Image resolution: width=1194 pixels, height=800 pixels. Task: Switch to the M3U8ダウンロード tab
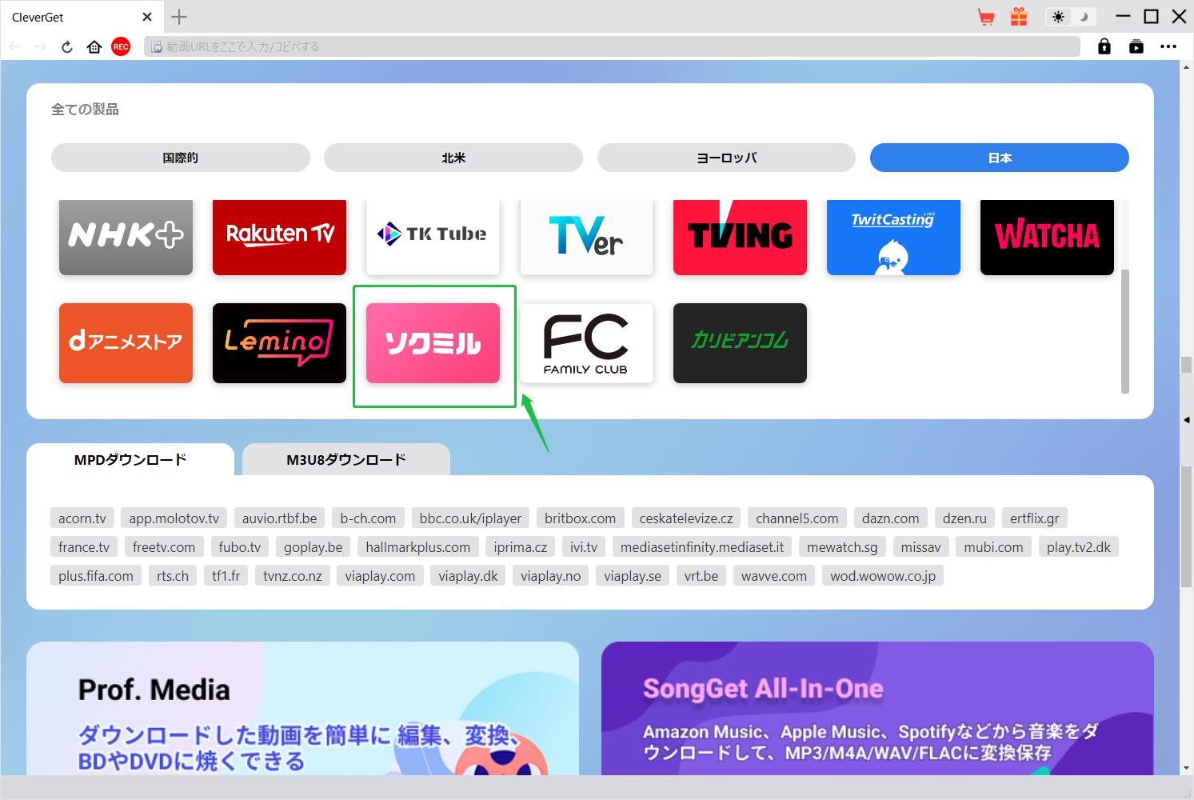[346, 459]
